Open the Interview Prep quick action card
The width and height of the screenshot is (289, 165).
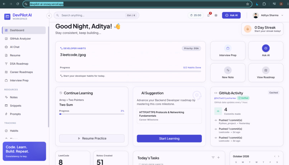[228, 51]
